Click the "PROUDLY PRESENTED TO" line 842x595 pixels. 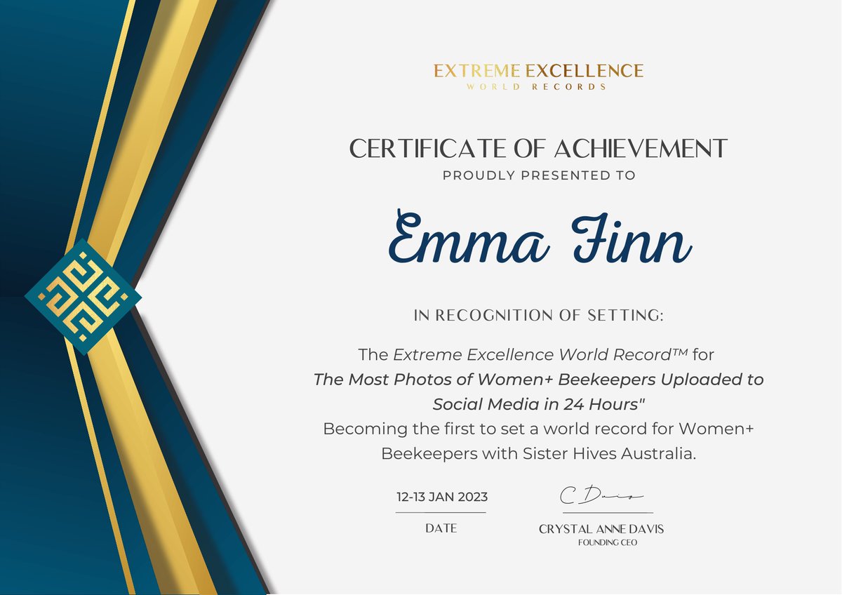coord(538,176)
